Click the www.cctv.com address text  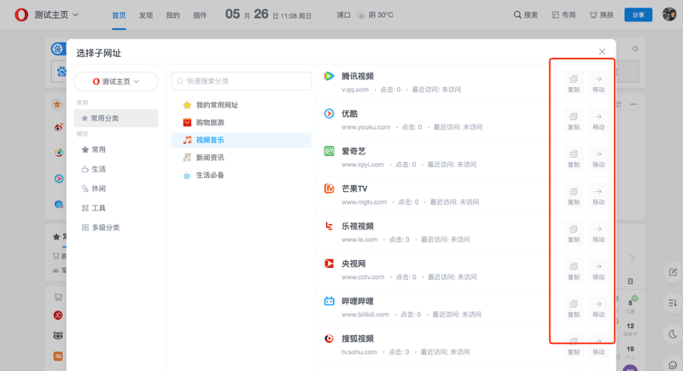pos(363,277)
